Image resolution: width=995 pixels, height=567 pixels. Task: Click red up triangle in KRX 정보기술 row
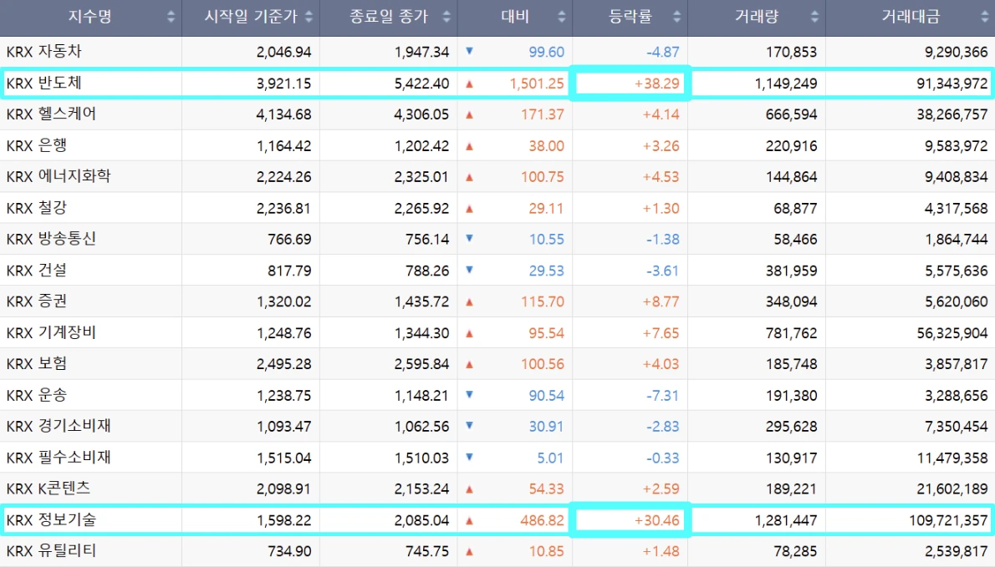469,520
